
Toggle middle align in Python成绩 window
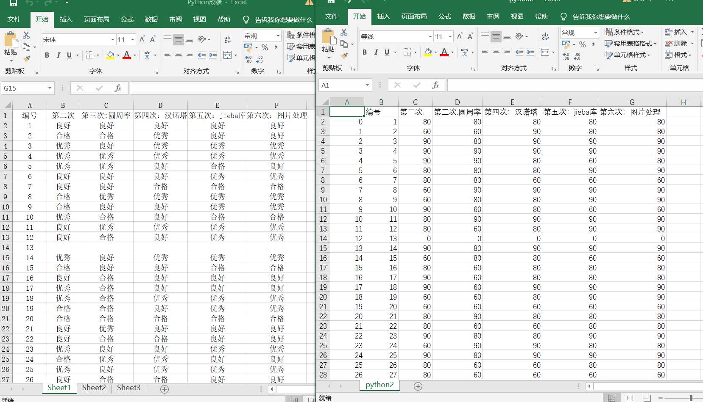pyautogui.click(x=179, y=39)
